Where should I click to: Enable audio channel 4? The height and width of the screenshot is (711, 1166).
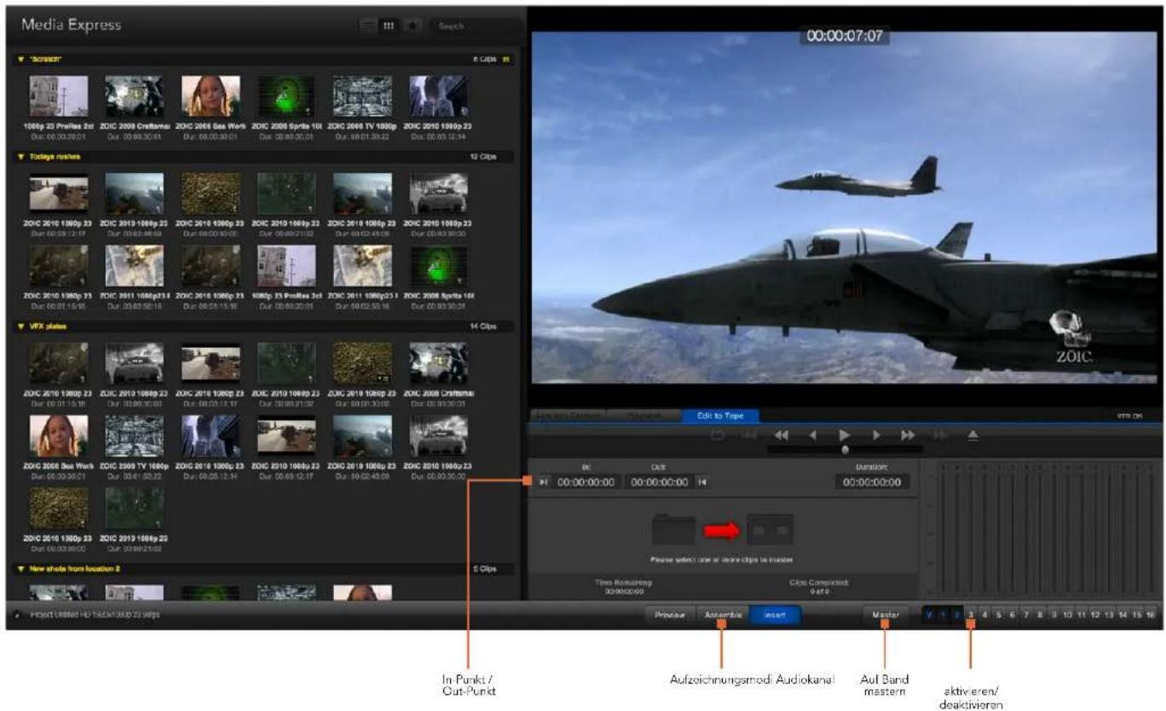tap(984, 615)
